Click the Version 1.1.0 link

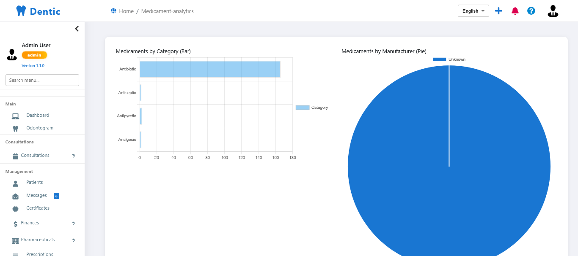(x=33, y=66)
